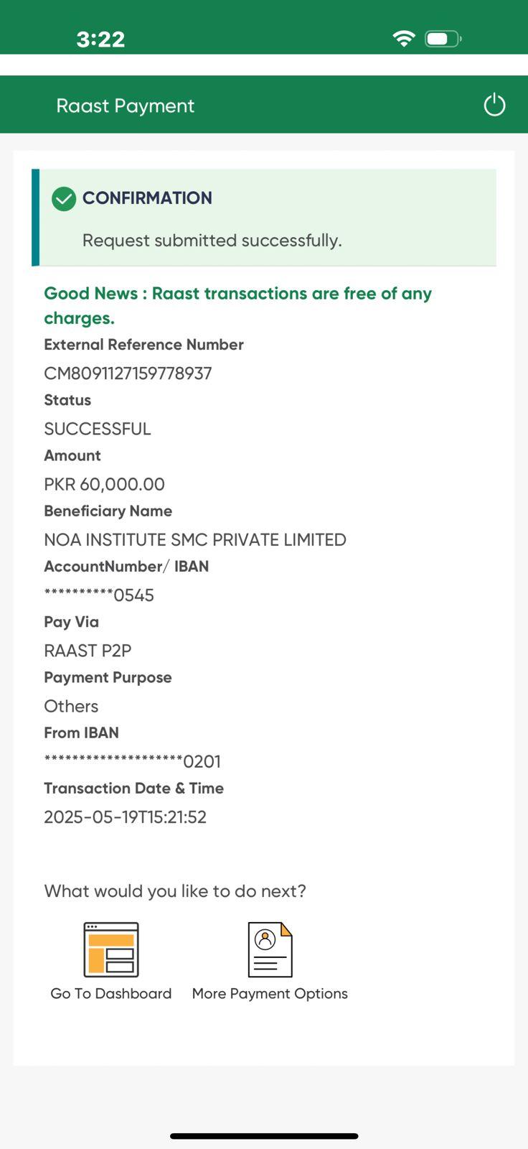Tap the PKR 60,000.00 amount value
This screenshot has height=1149, width=528.
tap(104, 484)
